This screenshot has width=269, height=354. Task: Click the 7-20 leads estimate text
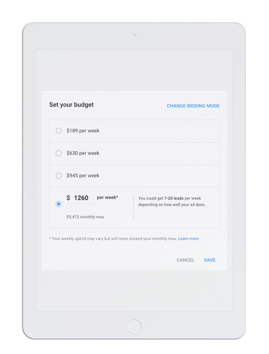pos(172,202)
